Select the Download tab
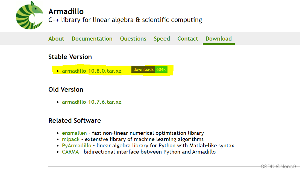Viewport: 300px width, 171px height. click(219, 39)
